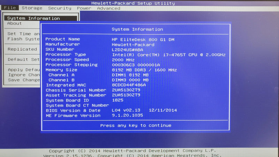Click the Processor Stepping label
Screen dimensions: 279x157
coord(71,65)
